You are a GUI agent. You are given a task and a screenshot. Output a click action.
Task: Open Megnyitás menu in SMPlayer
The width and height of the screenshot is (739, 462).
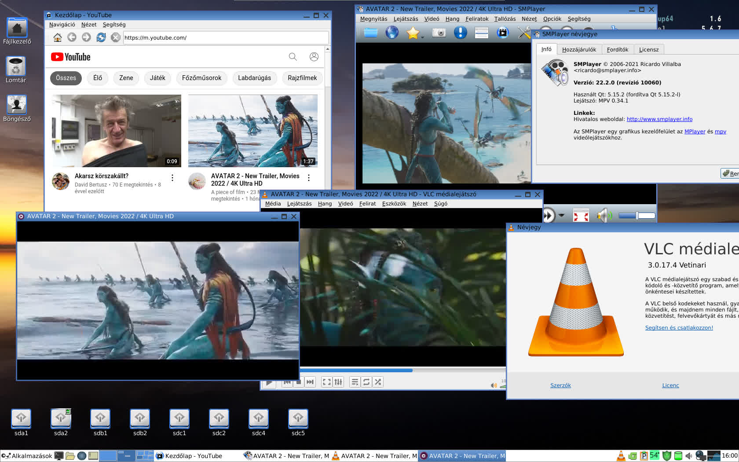373,19
